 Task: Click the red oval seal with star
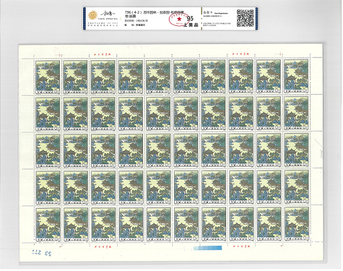[x=179, y=19]
